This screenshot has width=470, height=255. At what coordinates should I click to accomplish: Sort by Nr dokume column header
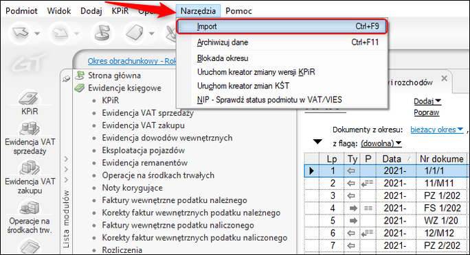click(442, 159)
